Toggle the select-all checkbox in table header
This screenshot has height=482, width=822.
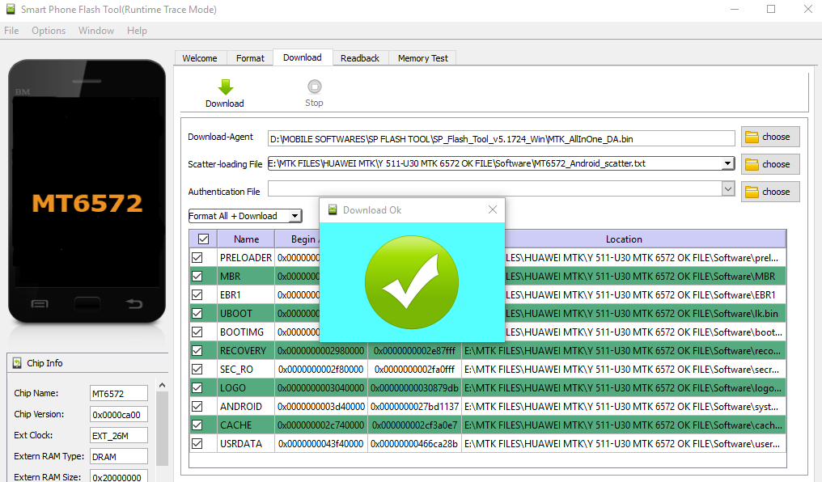coord(203,239)
